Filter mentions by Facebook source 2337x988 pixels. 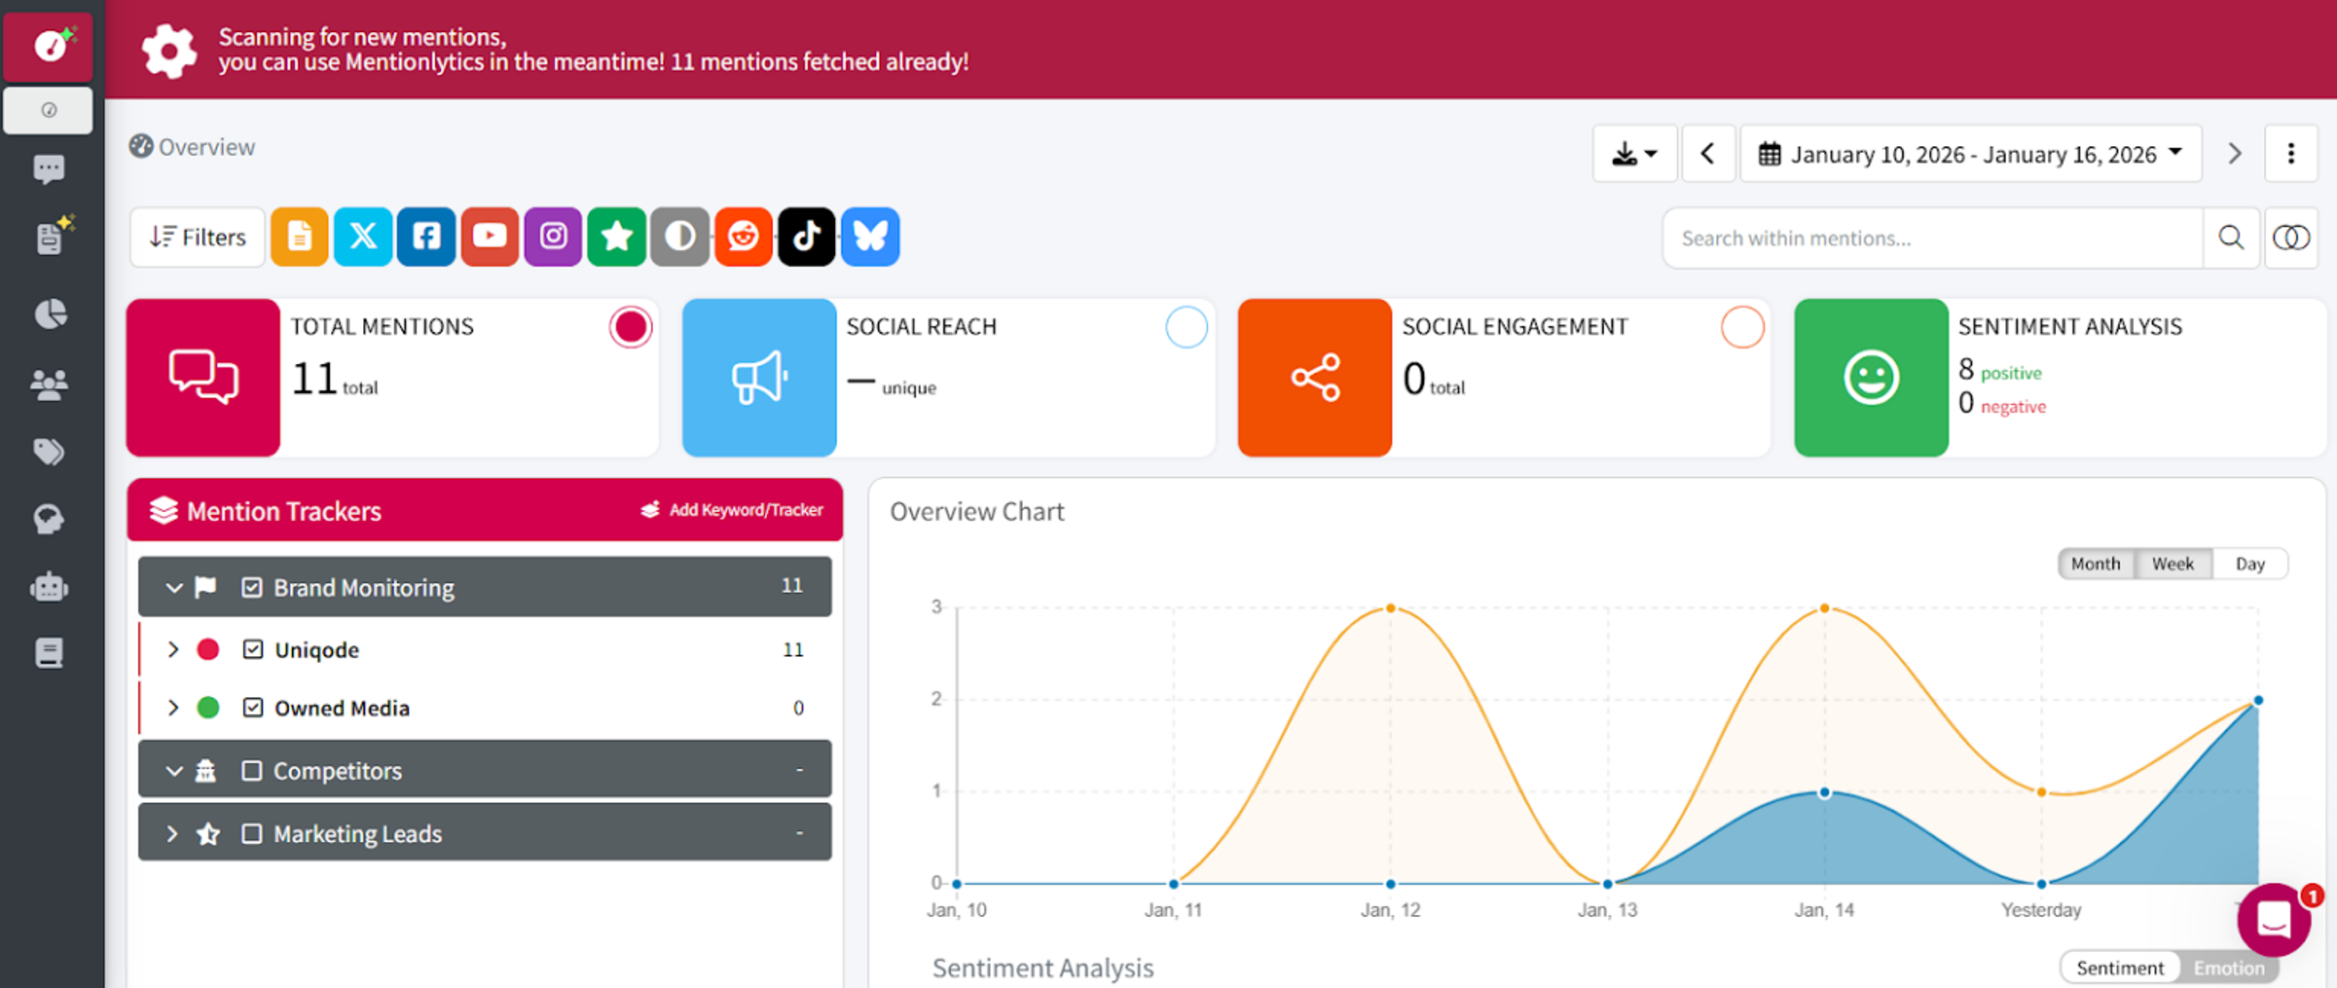pos(427,237)
